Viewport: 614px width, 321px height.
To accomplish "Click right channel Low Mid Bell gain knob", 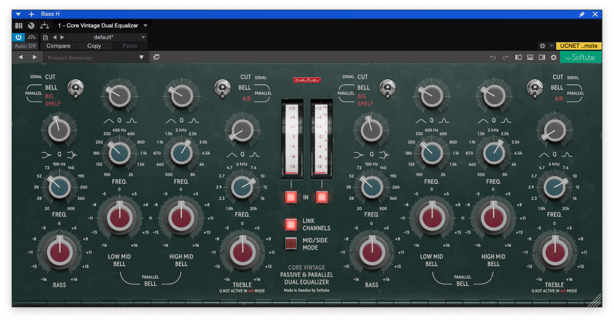I will coord(432,217).
